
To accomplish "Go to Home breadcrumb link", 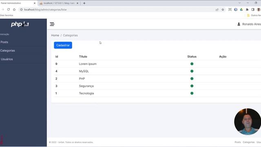I will tap(55, 36).
